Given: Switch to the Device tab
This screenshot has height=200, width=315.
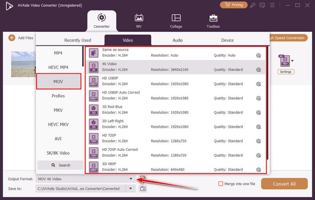Looking at the screenshot, I should [227, 40].
